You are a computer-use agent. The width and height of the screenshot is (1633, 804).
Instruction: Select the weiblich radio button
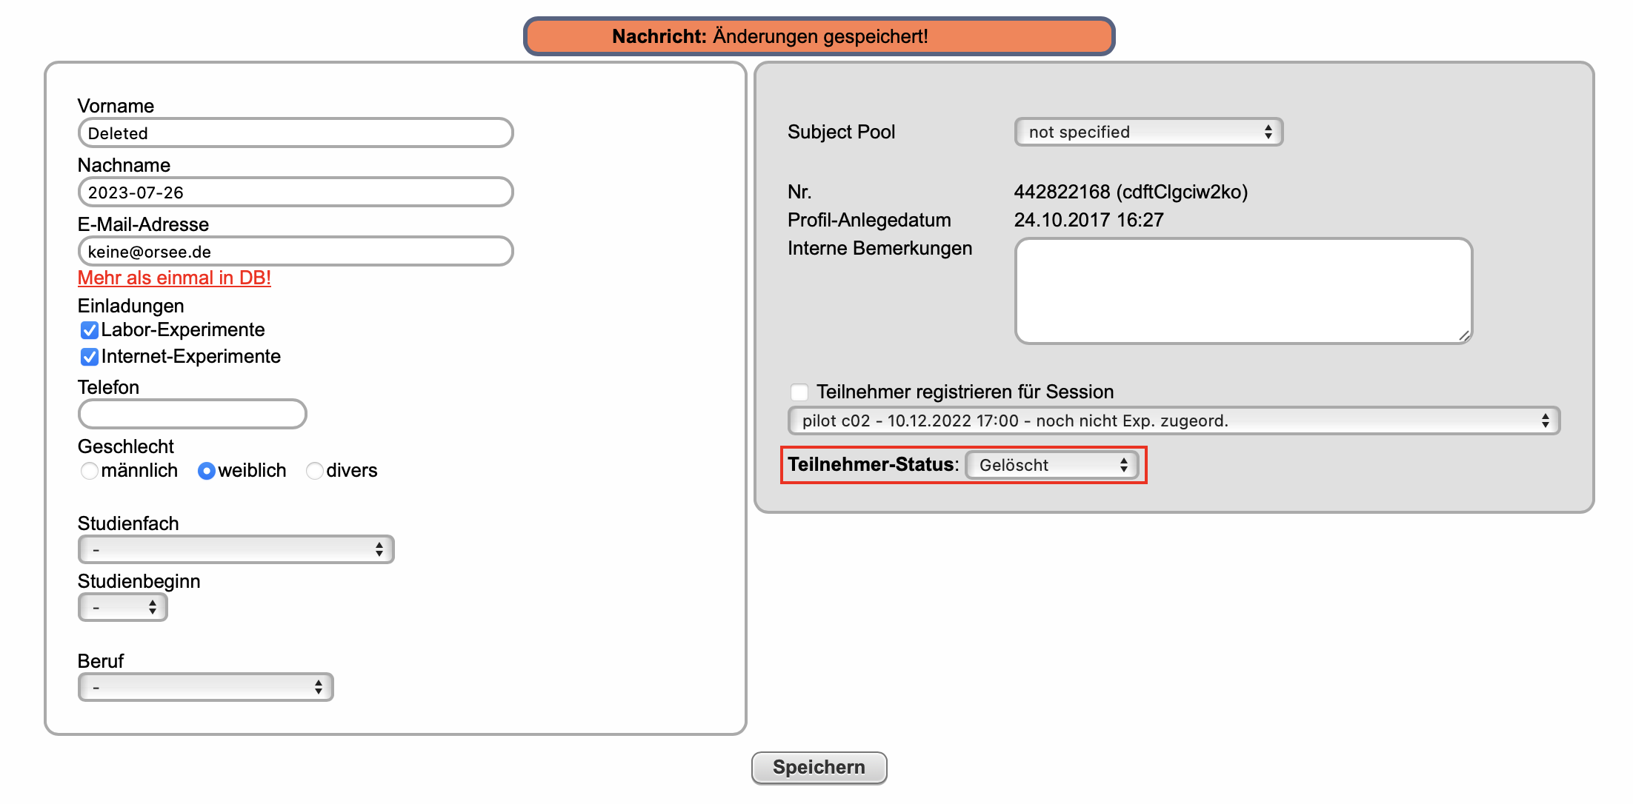207,471
